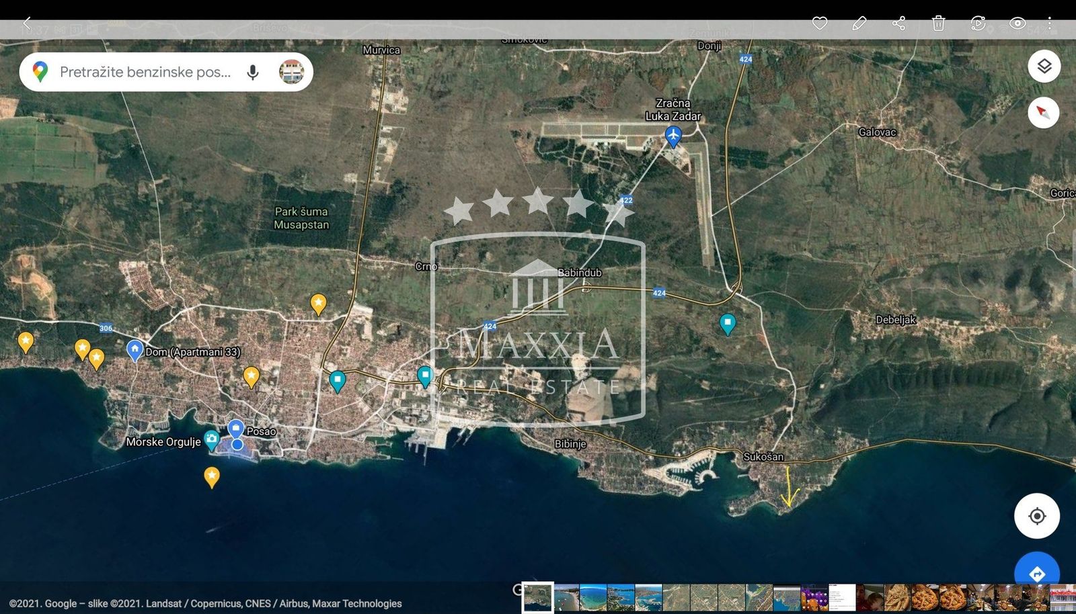Tap the Google Maps search field
Viewport: 1076px width, 614px height.
(x=166, y=72)
